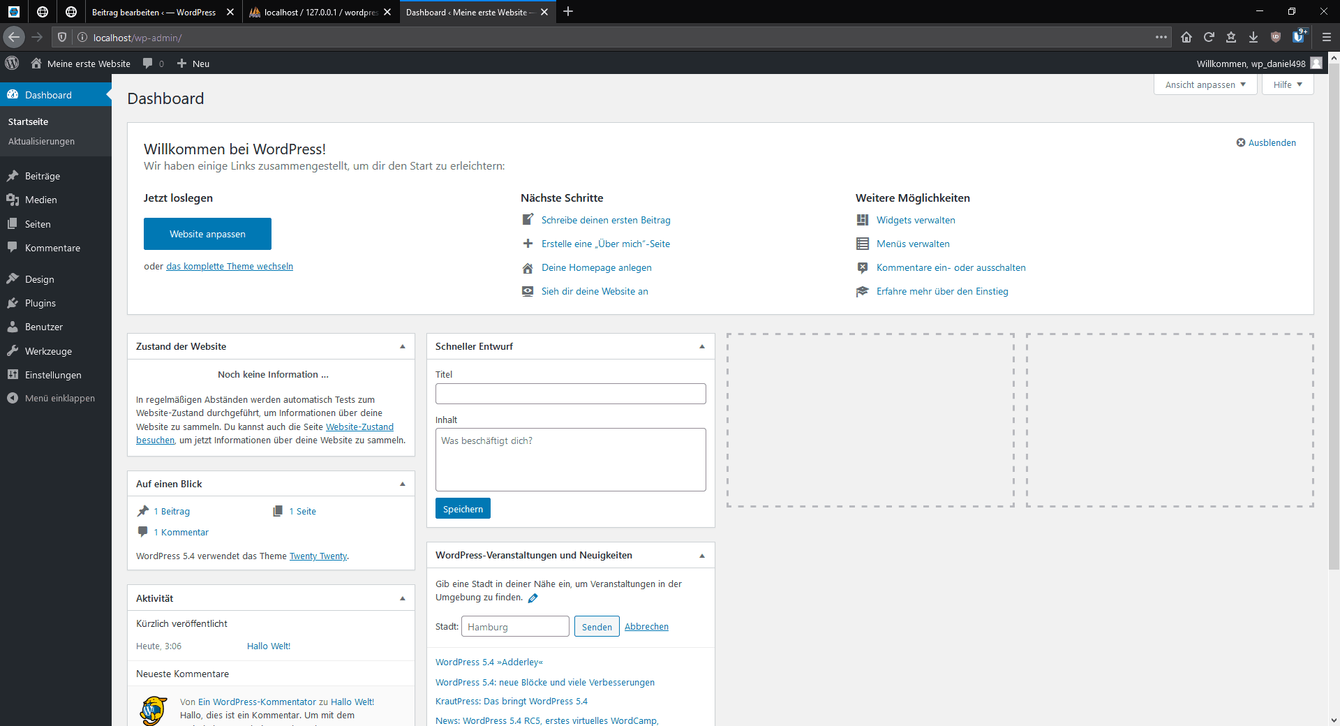Click the pencil icon to edit city
This screenshot has width=1340, height=726.
coord(533,598)
